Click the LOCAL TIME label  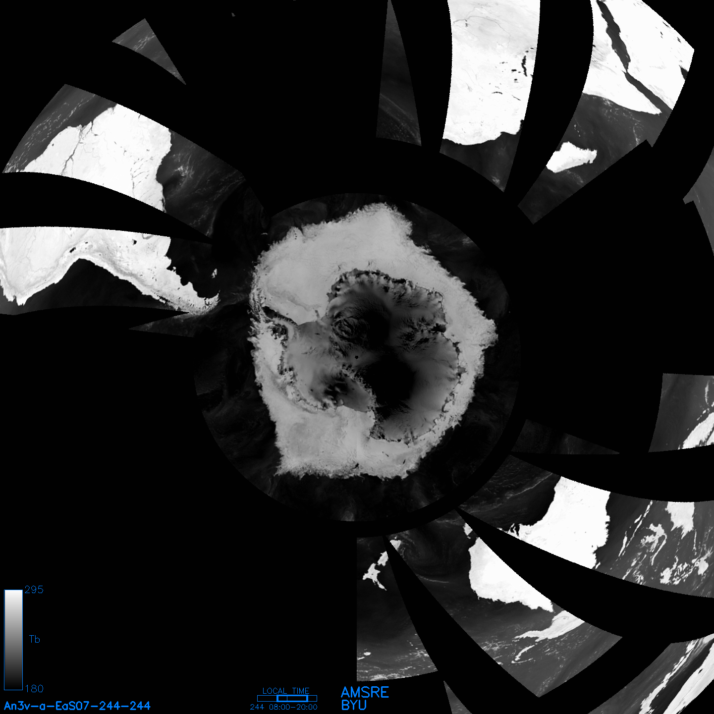click(286, 691)
